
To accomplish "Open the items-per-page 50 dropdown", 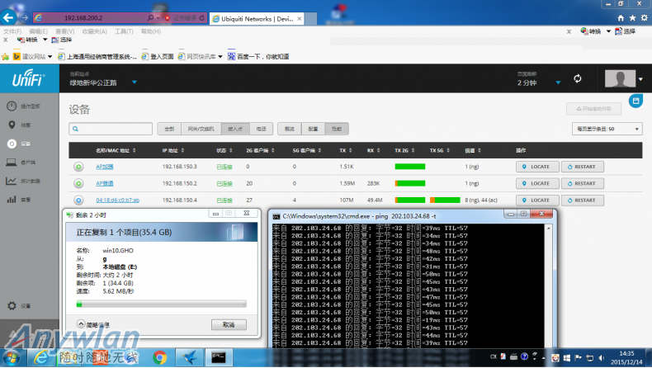I will (x=607, y=129).
